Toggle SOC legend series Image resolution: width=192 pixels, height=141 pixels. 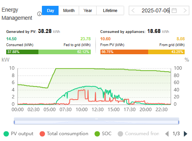[103, 134]
